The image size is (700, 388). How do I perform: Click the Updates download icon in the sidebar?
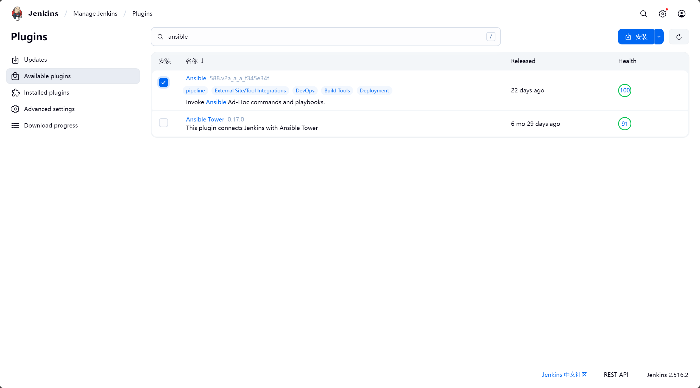coord(15,60)
